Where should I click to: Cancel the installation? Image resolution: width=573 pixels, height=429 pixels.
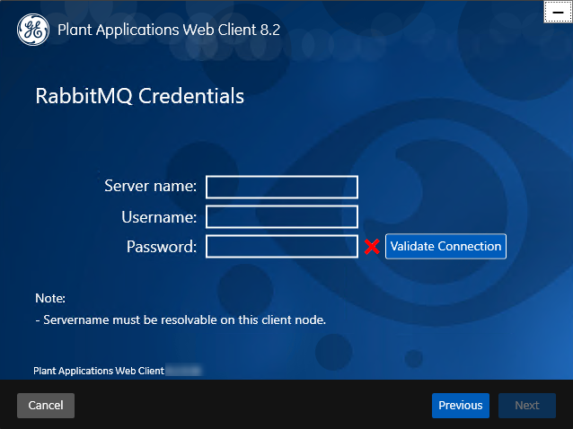click(46, 406)
